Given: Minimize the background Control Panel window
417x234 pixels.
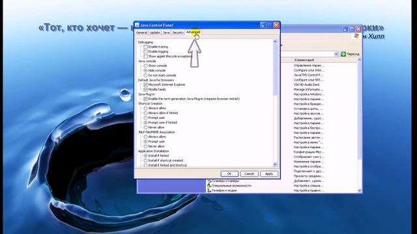Looking at the screenshot, I should click(345, 29).
